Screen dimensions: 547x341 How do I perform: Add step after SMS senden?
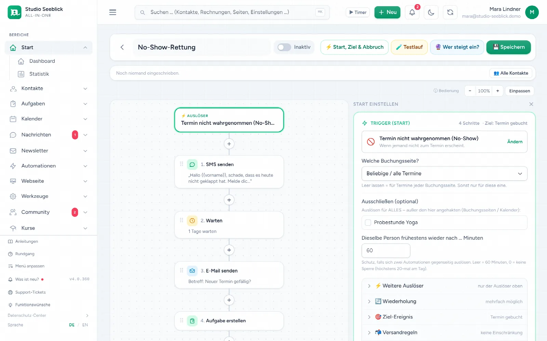pyautogui.click(x=229, y=200)
